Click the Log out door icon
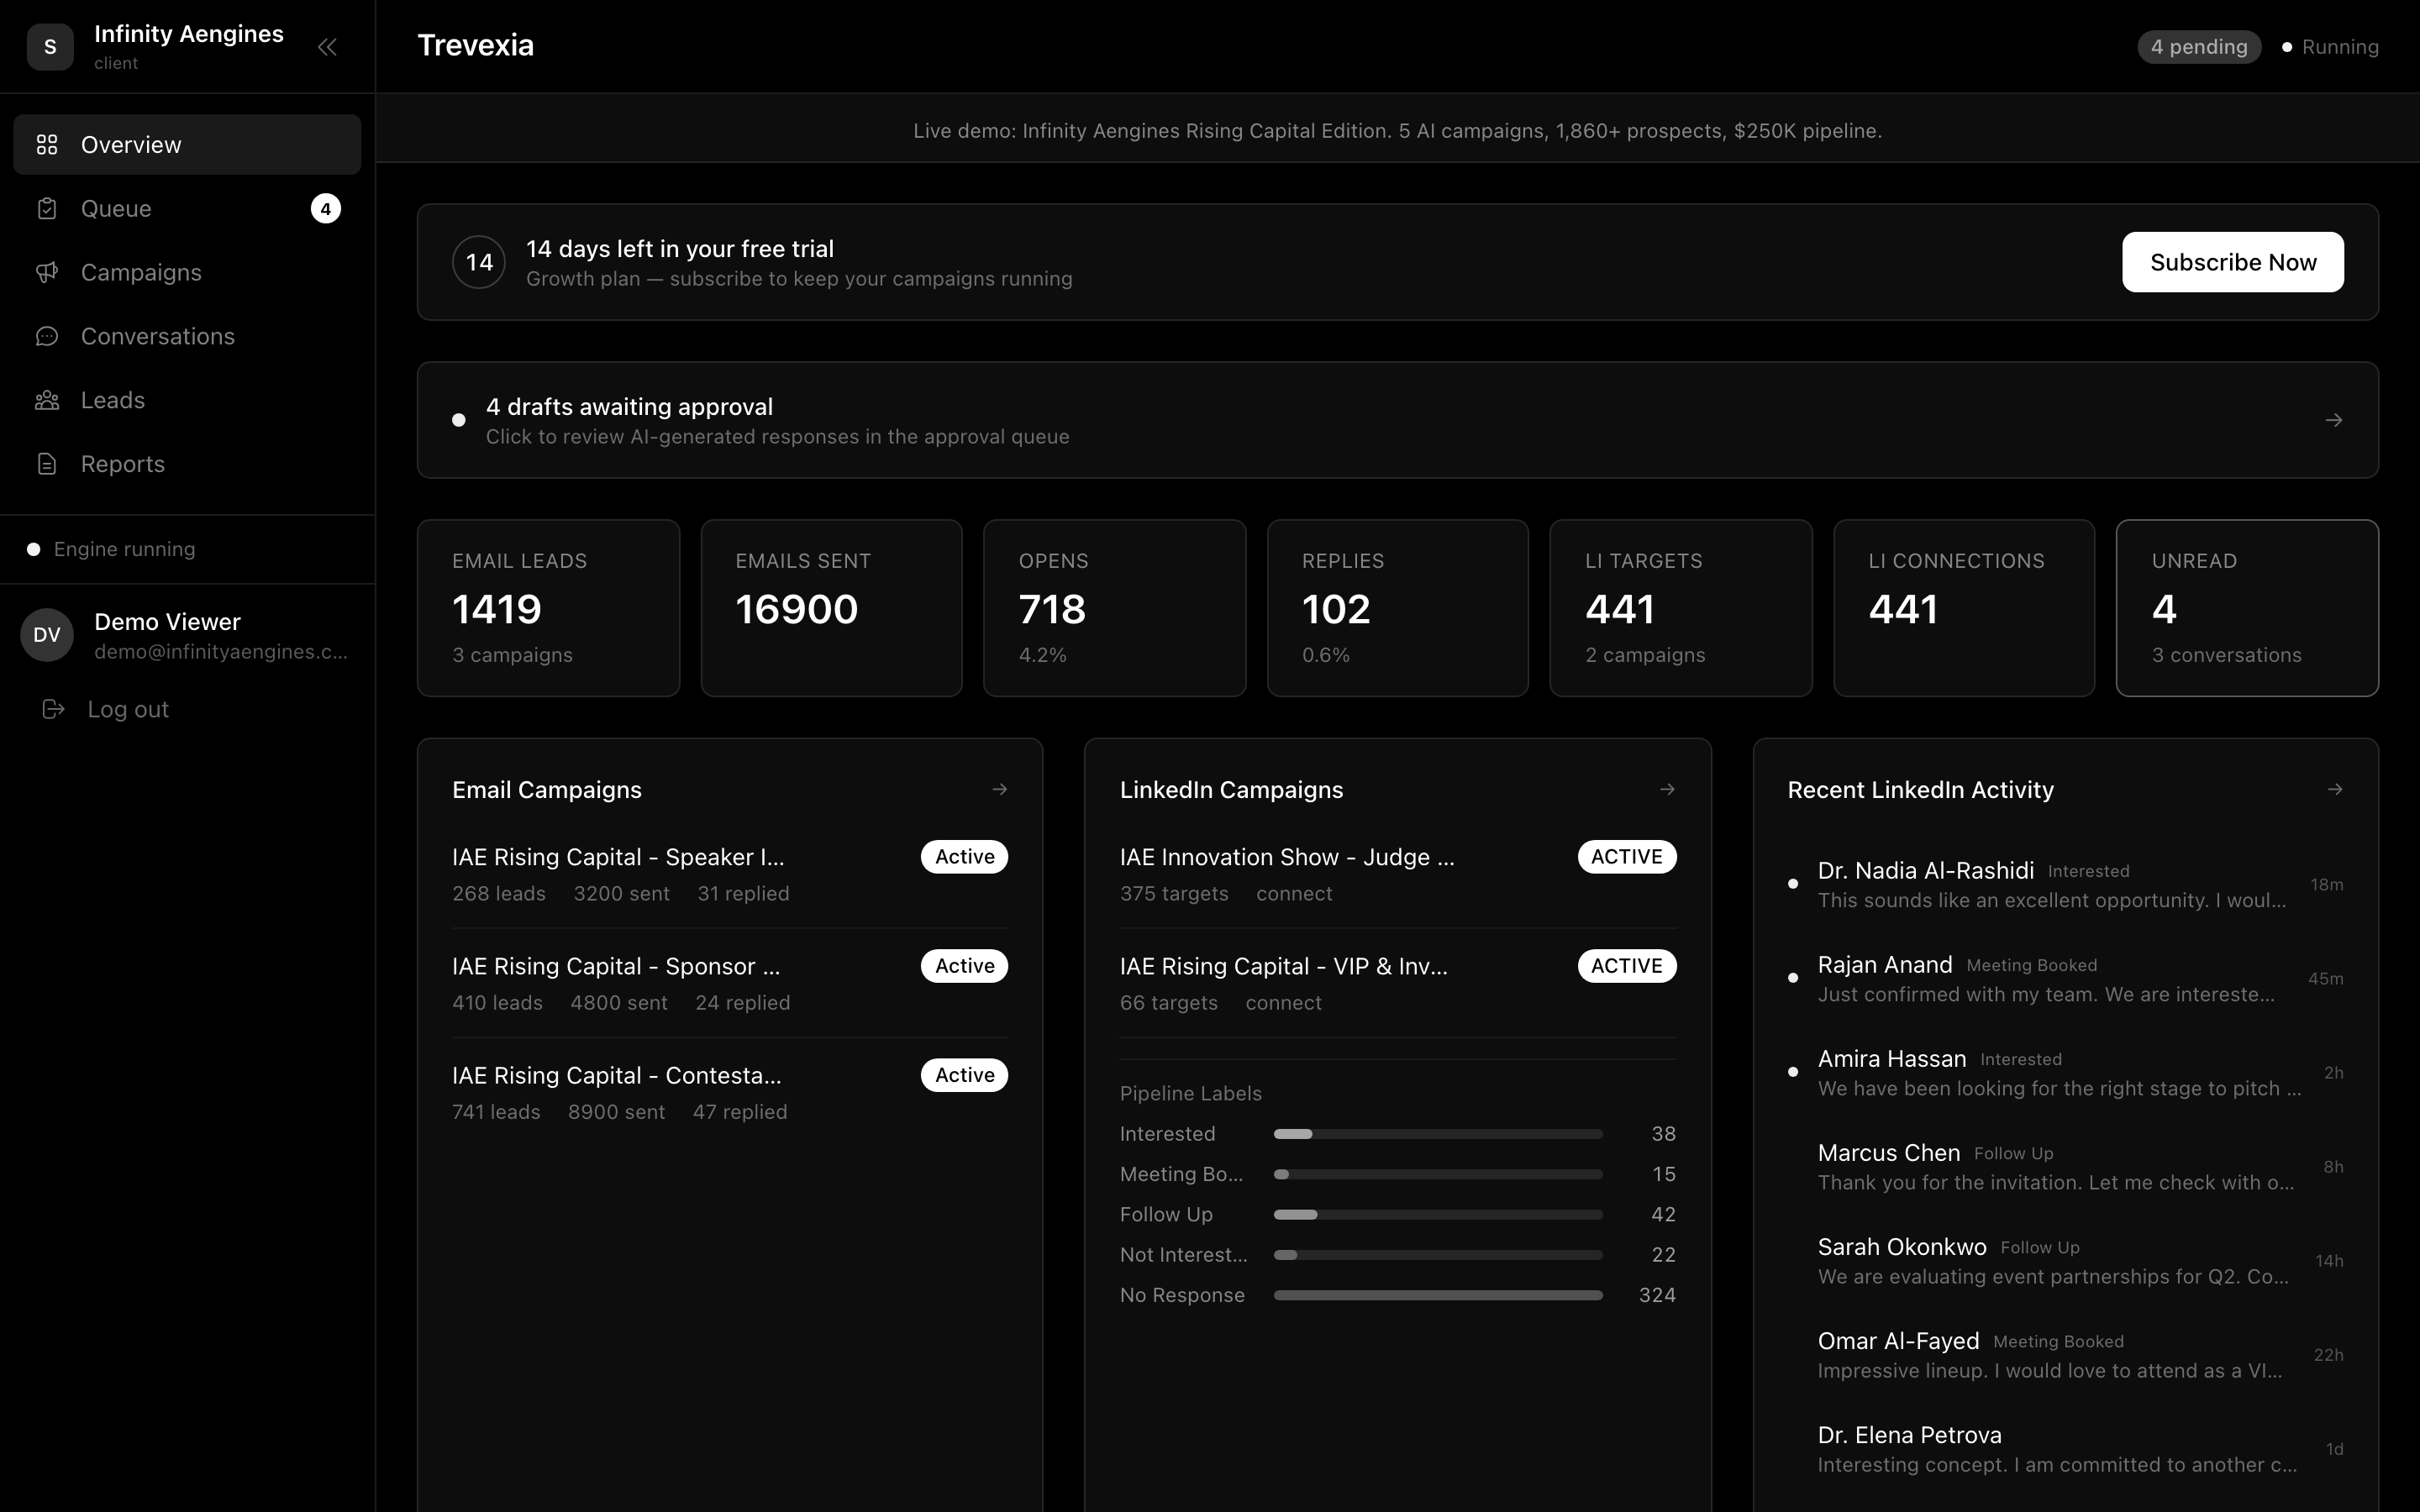 coord(53,709)
